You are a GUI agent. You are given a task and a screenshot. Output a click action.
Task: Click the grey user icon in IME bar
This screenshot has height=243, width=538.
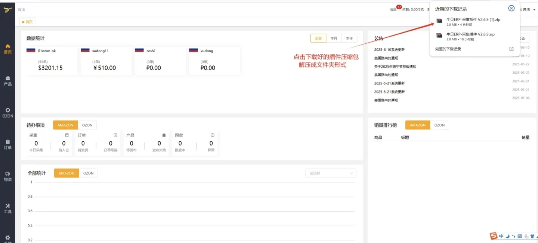point(526,236)
